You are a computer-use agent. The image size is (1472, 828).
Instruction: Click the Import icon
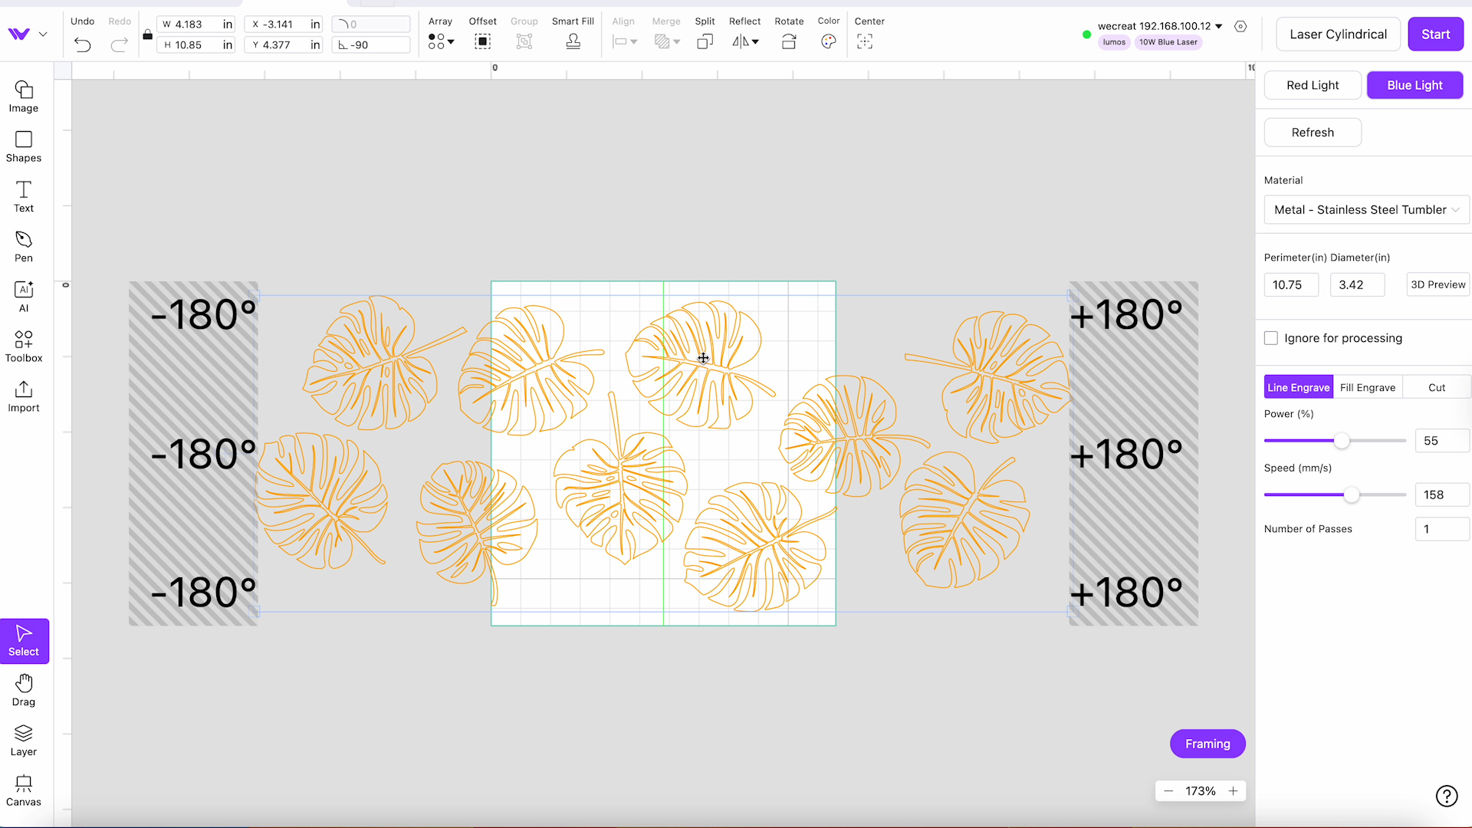coord(23,396)
